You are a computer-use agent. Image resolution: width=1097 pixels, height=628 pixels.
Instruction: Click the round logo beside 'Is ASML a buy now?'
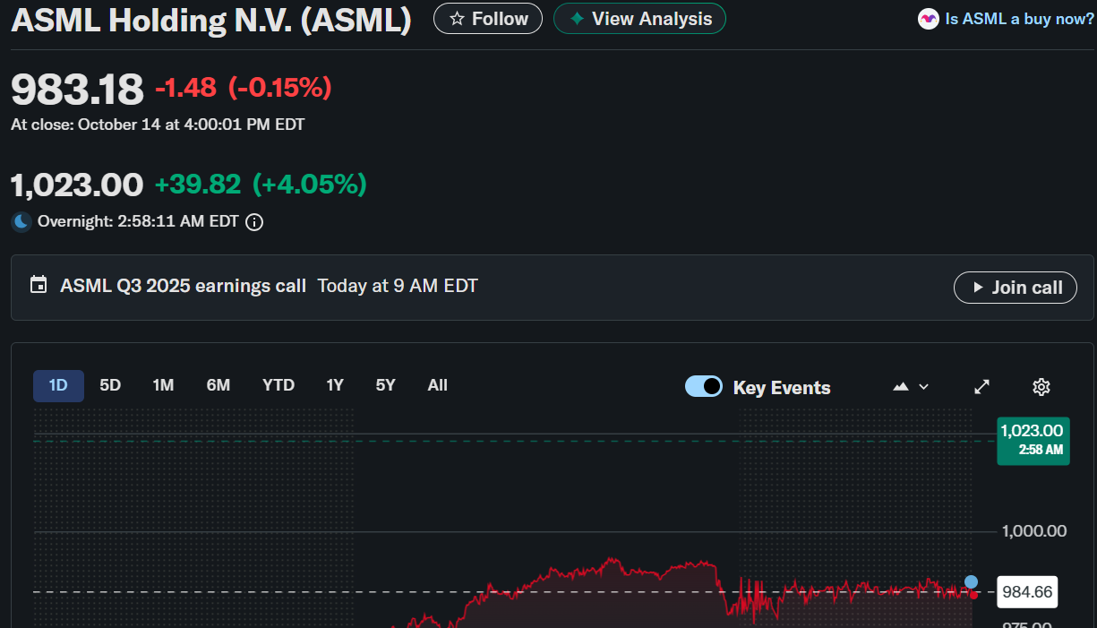[929, 19]
